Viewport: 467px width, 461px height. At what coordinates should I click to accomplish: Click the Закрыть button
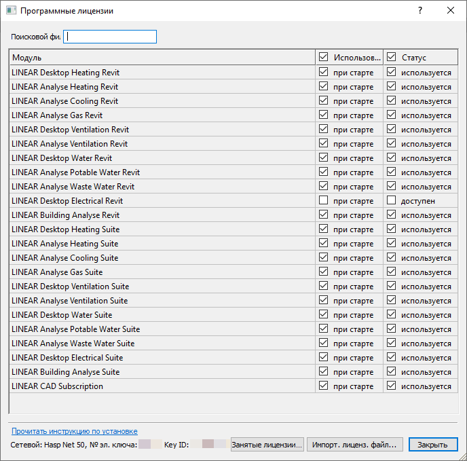433,445
